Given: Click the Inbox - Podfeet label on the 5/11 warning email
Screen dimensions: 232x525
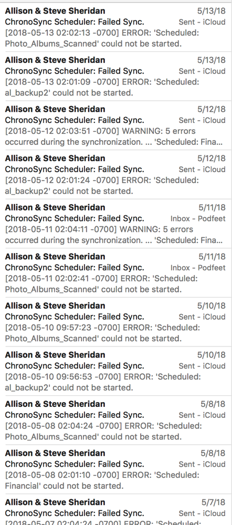Looking at the screenshot, I should (x=198, y=218).
